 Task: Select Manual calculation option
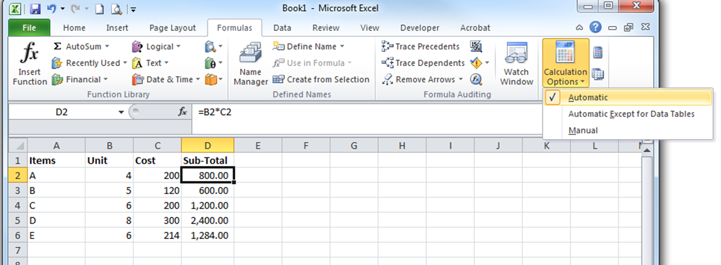point(627,130)
